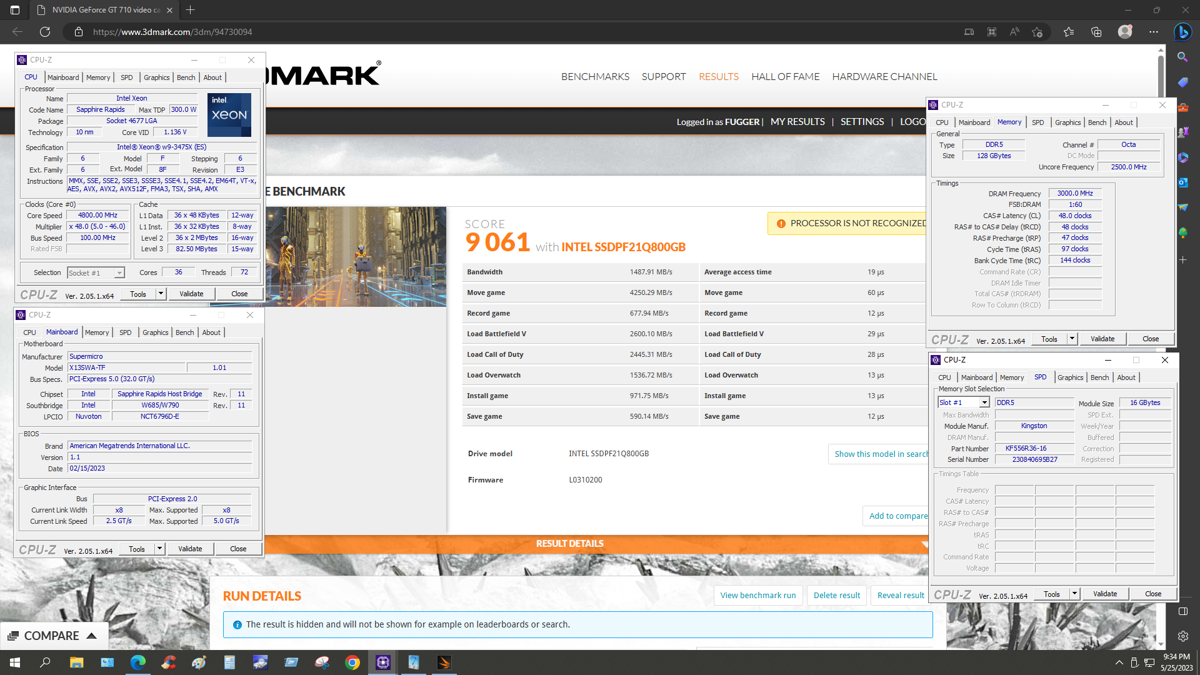Open a new browser tab
Screen dimensions: 1200x675
[x=191, y=10]
